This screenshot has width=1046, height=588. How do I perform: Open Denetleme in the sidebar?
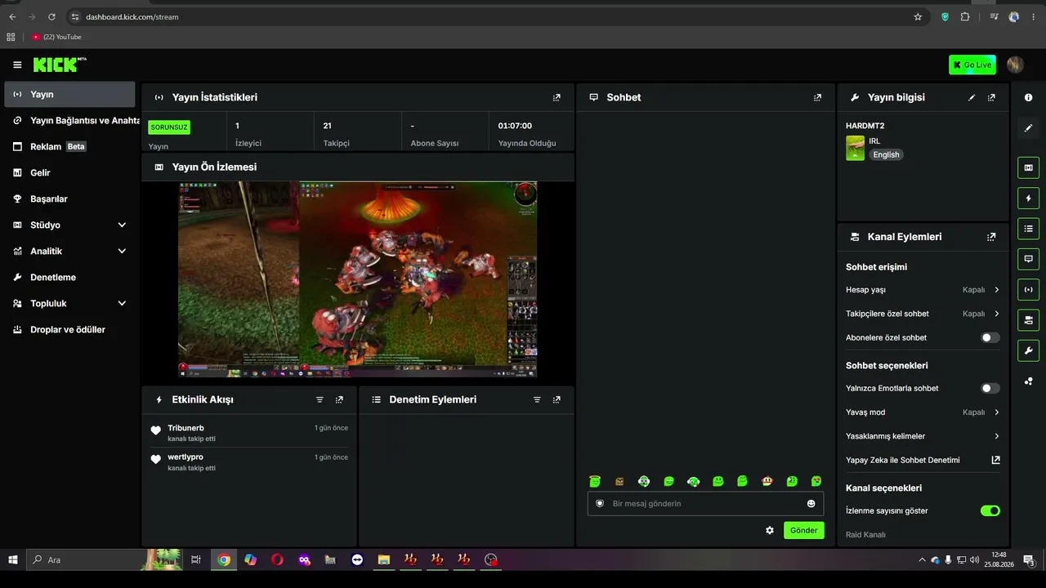tap(69, 277)
